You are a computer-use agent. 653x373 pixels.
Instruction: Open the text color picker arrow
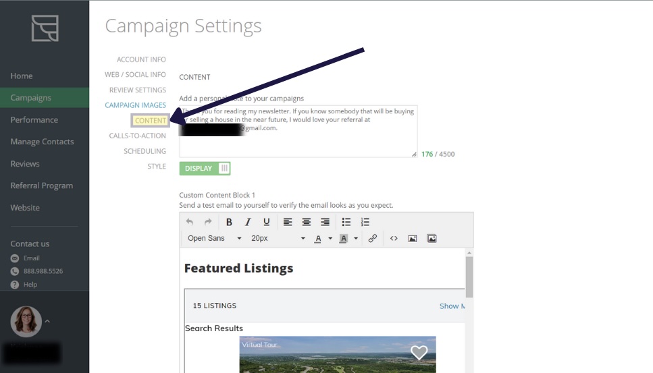click(x=330, y=238)
